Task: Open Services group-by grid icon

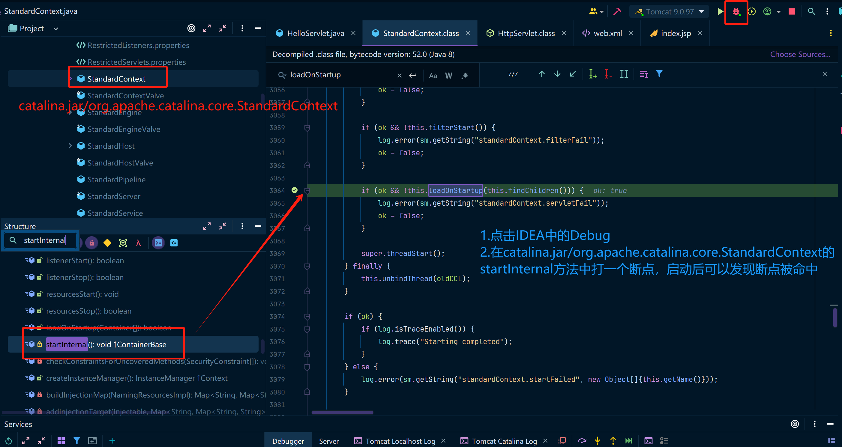Action: tap(61, 441)
